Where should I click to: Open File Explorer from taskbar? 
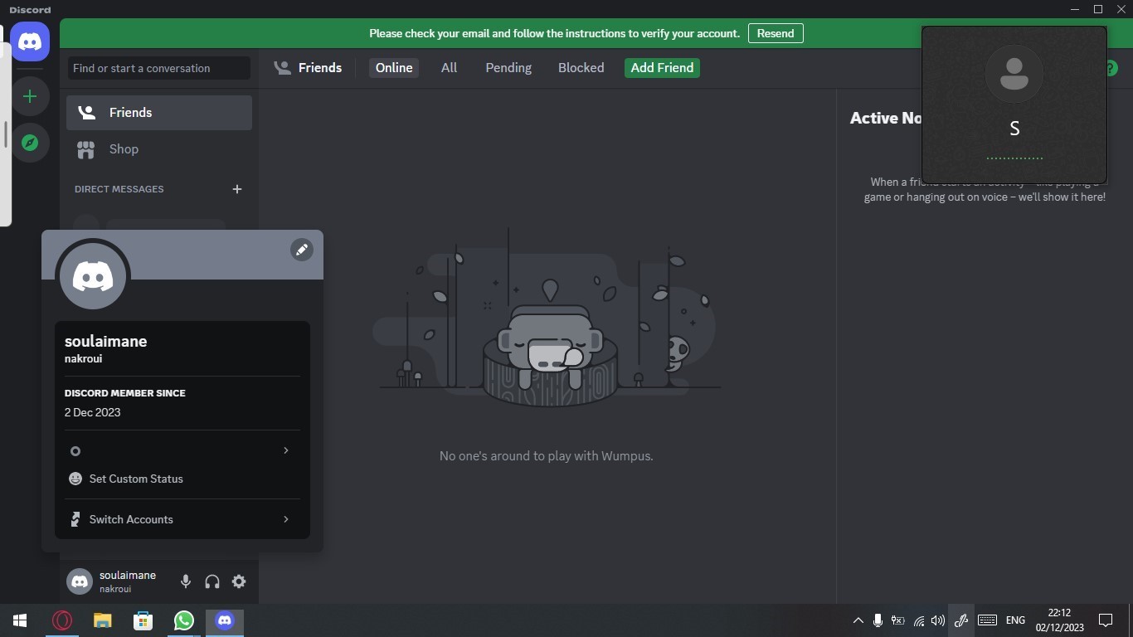(102, 620)
